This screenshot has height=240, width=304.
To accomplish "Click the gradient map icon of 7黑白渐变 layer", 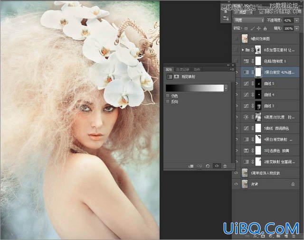I will 246,72.
